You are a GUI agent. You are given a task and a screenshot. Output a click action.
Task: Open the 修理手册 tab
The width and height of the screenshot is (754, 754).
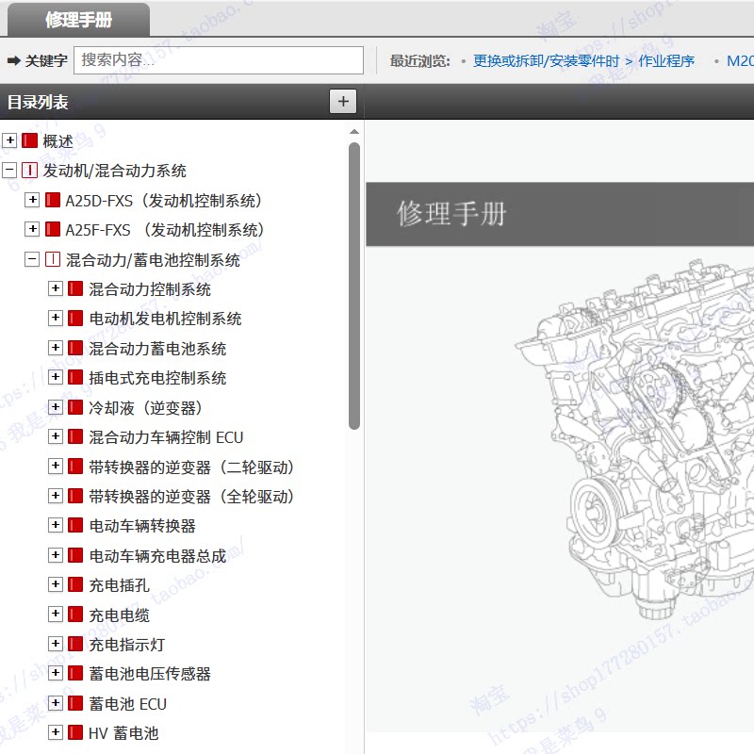click(x=78, y=20)
